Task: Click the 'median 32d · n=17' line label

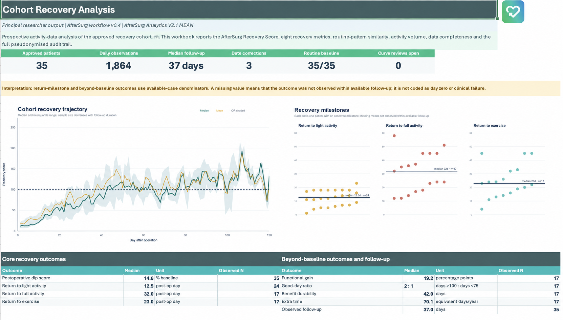Action: (x=445, y=169)
